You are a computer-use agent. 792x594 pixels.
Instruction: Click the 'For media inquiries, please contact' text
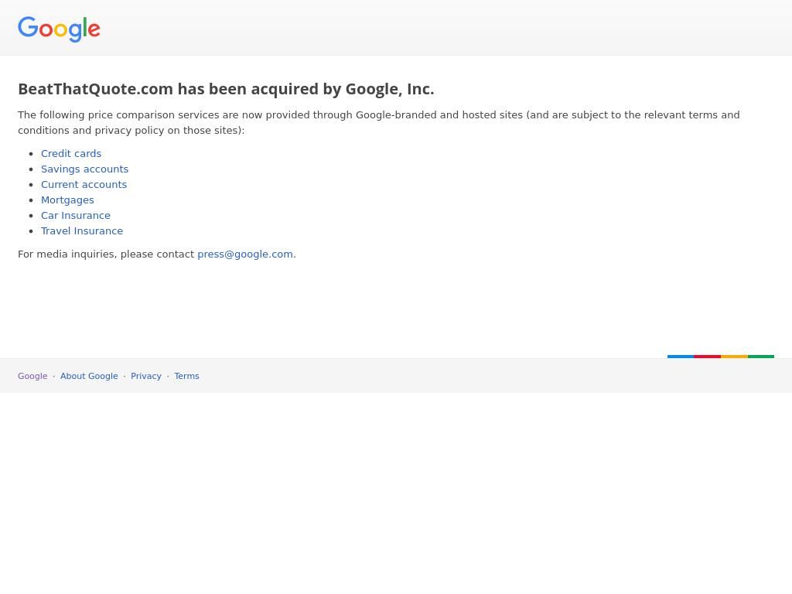click(x=106, y=254)
